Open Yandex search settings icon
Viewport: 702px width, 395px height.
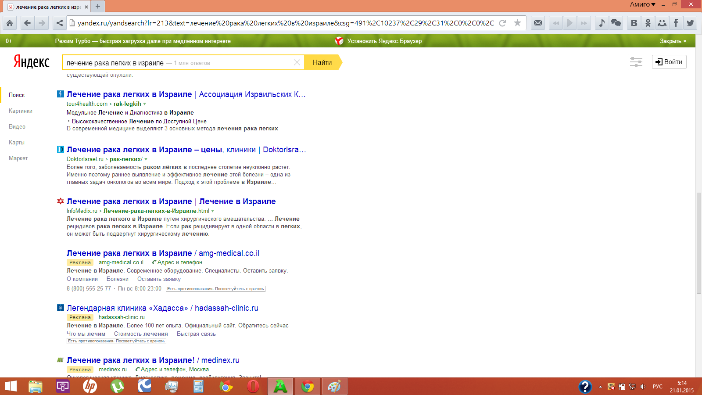pos(636,62)
